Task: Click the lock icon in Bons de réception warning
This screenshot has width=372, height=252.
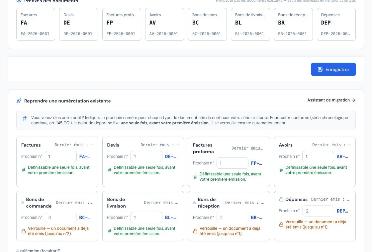Action: [x=195, y=231]
